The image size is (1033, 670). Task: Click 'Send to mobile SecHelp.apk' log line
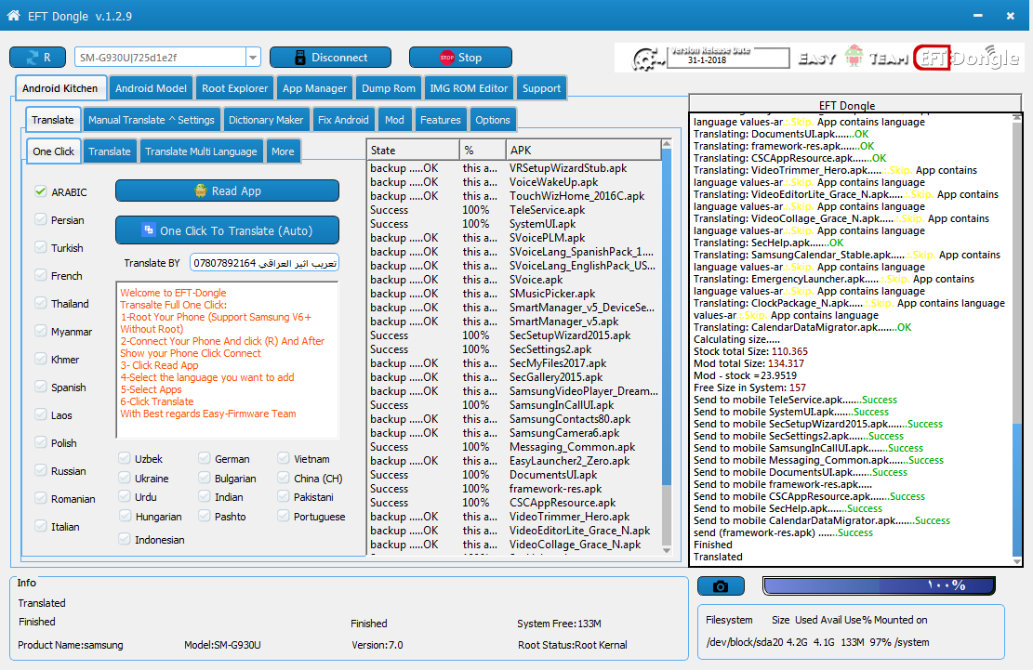tap(788, 508)
